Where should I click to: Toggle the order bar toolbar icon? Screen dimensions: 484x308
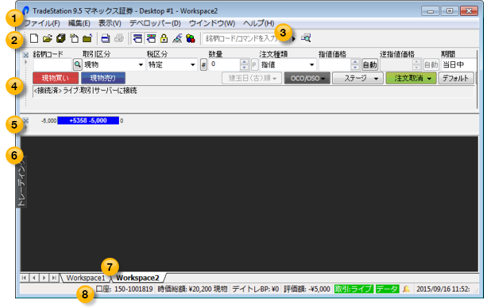pyautogui.click(x=137, y=38)
